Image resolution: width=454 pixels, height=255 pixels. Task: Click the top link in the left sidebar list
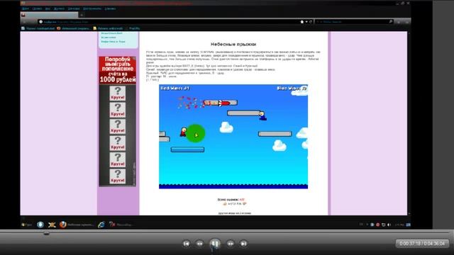click(x=112, y=33)
